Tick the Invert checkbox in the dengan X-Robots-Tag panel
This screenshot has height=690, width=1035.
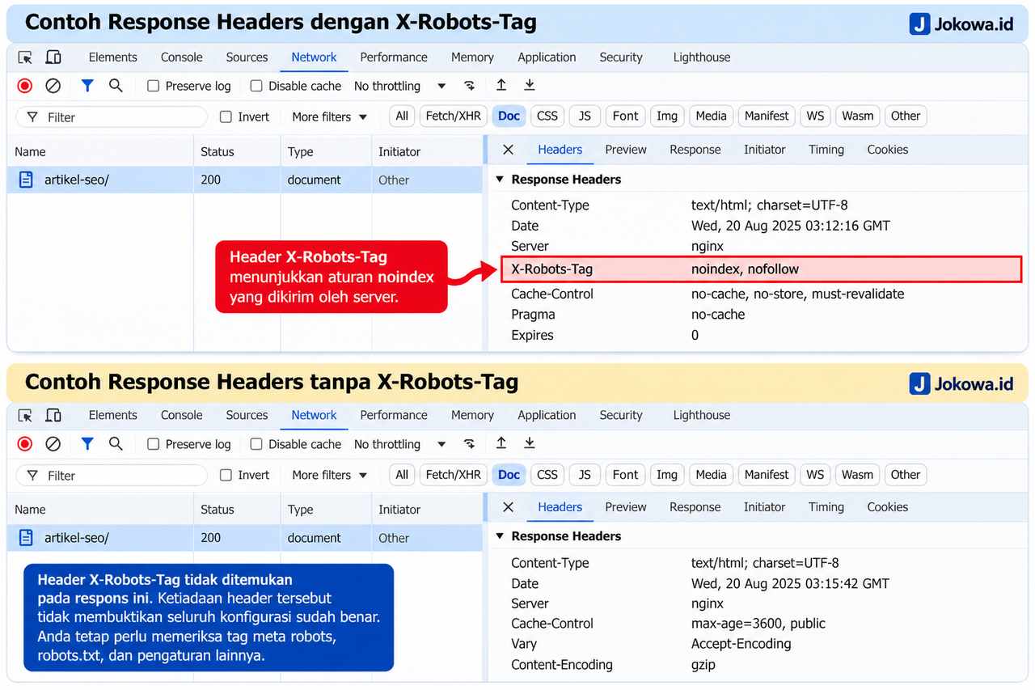click(226, 116)
